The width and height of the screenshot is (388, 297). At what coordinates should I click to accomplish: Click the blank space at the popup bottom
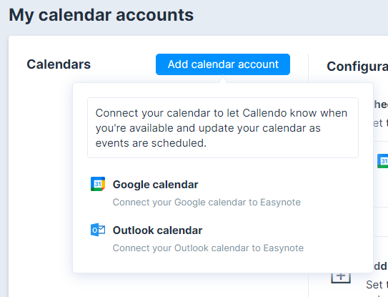tap(223, 264)
